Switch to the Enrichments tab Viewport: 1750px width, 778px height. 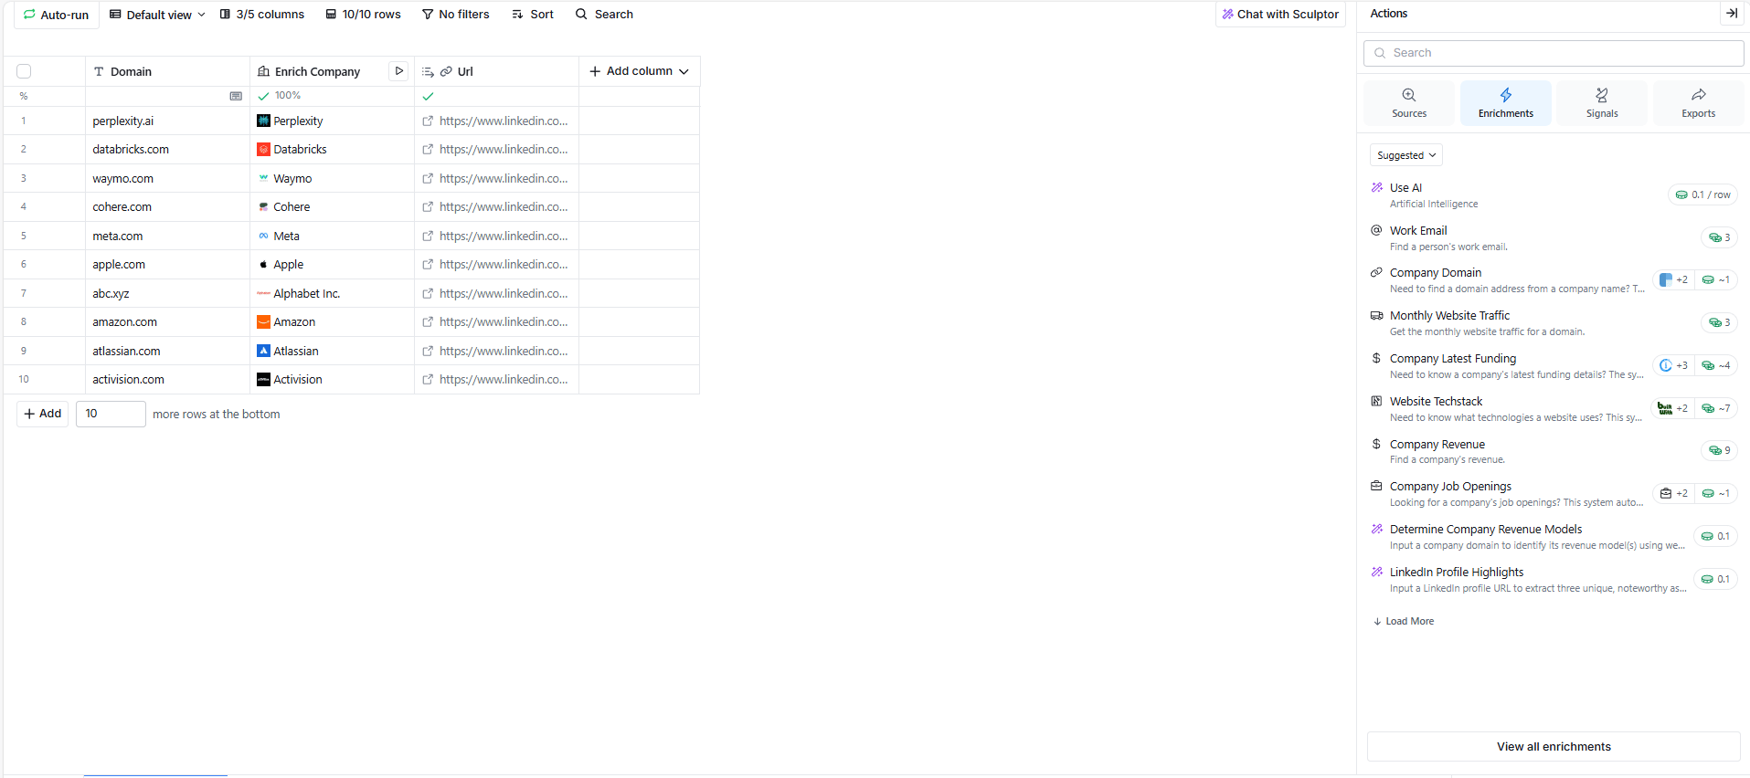click(x=1506, y=102)
